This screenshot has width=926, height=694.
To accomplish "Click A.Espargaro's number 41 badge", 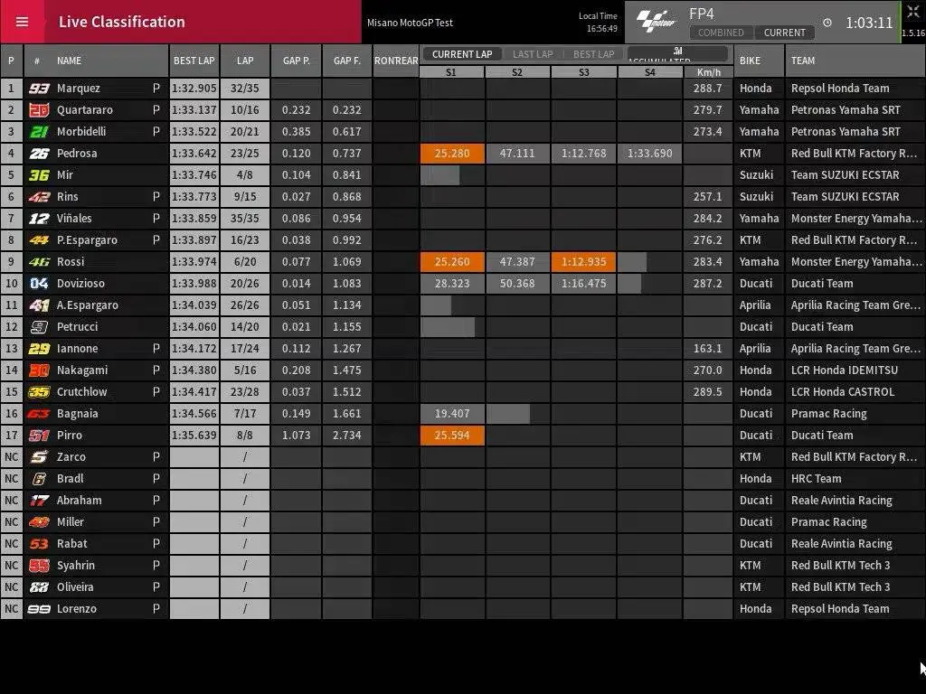I will 39,305.
